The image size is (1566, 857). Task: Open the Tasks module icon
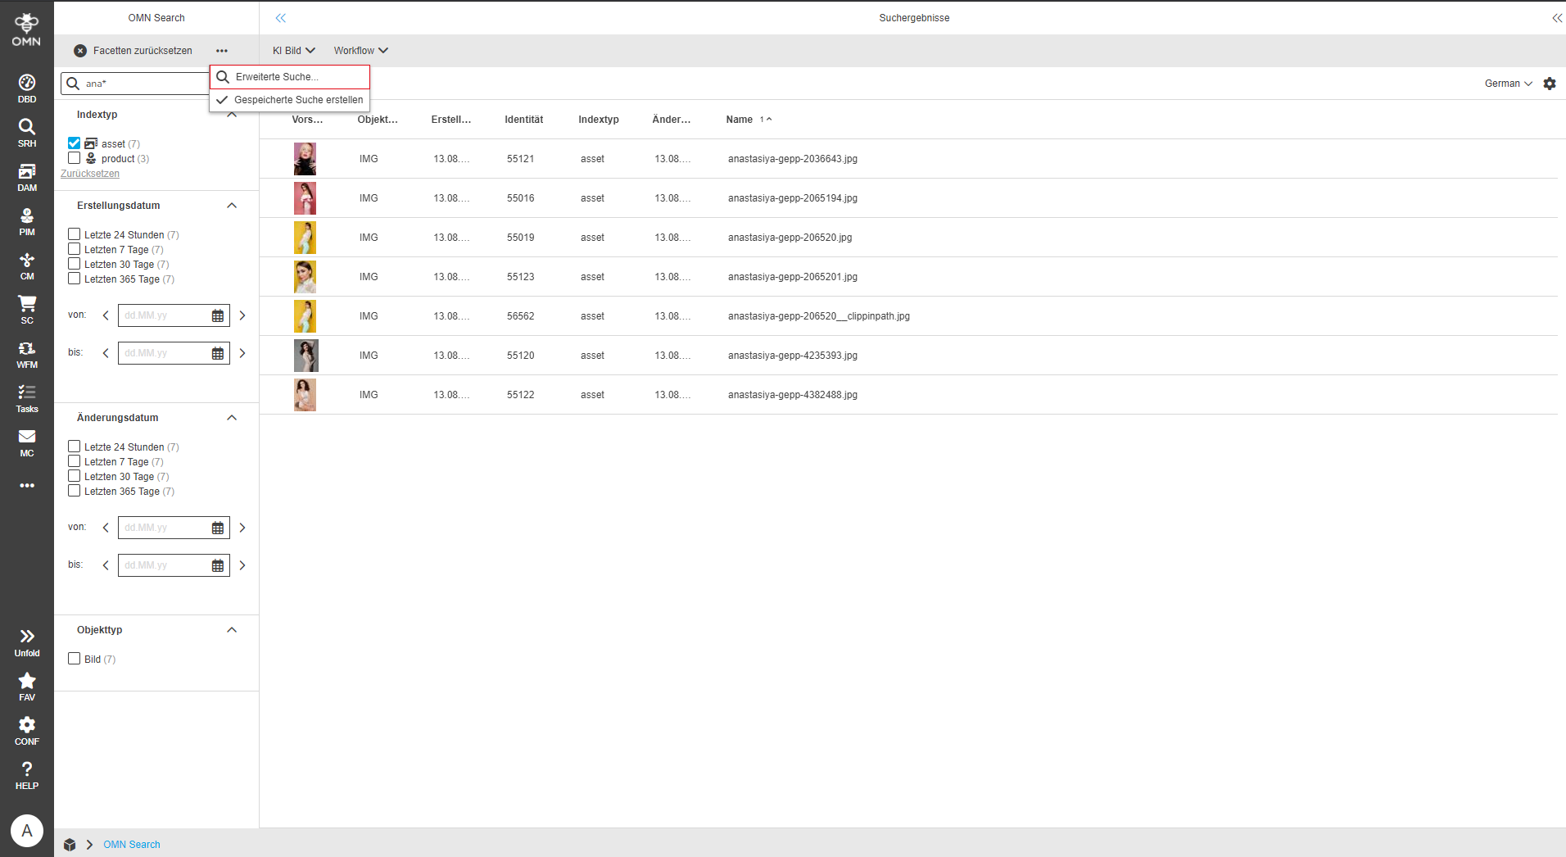[26, 397]
